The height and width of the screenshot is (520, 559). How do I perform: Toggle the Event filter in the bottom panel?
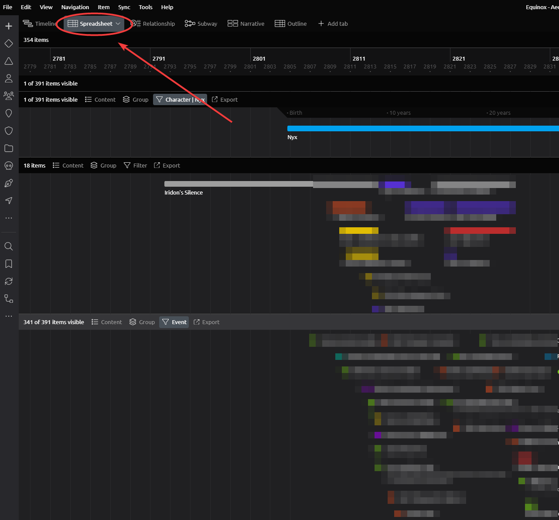point(174,322)
